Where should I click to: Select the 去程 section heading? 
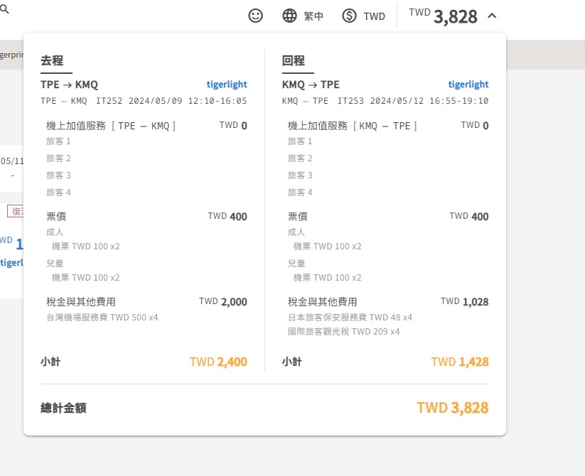pyautogui.click(x=52, y=61)
